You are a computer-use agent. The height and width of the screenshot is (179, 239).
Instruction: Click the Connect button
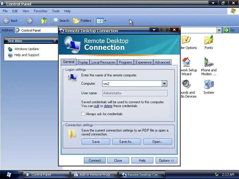coord(95,161)
